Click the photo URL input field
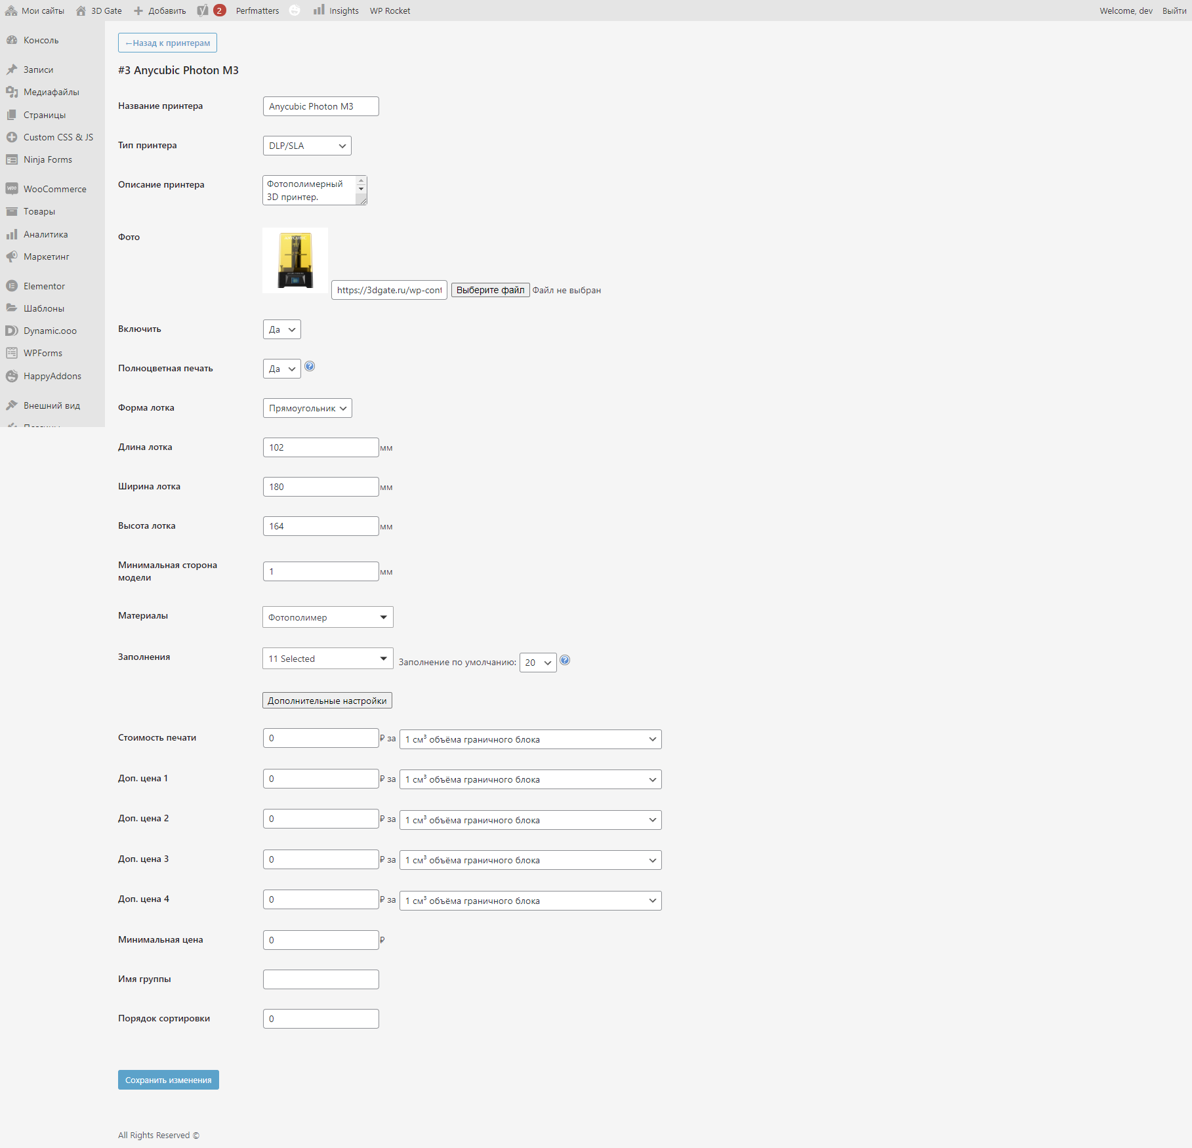Image resolution: width=1192 pixels, height=1148 pixels. tap(390, 290)
